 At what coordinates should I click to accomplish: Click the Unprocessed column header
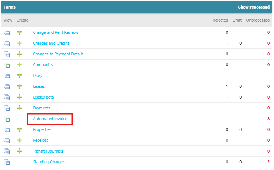click(x=258, y=20)
